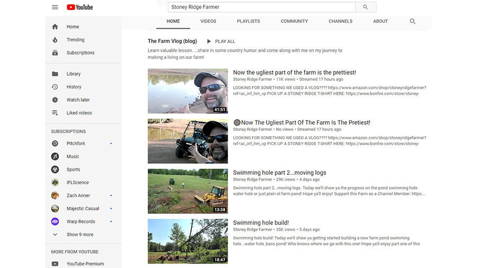This screenshot has width=477, height=268.
Task: Click the YouTube Premium label
Action: [85, 264]
